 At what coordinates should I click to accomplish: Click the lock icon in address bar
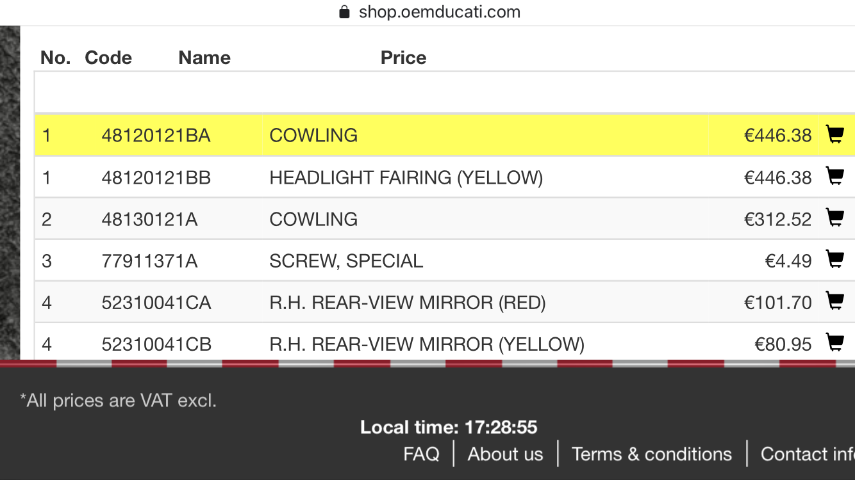tap(344, 12)
